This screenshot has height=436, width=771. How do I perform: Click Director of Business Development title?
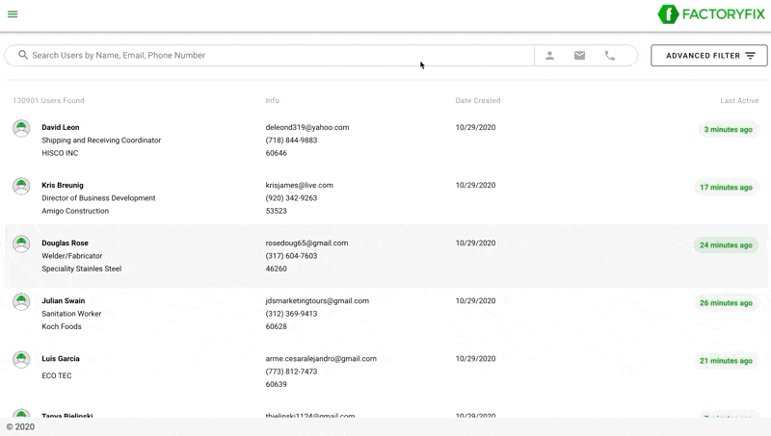point(98,198)
